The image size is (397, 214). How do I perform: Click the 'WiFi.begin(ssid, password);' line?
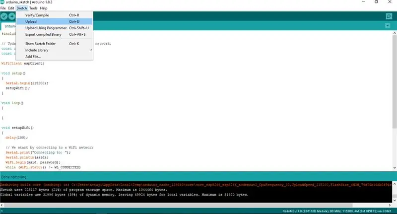(33, 162)
